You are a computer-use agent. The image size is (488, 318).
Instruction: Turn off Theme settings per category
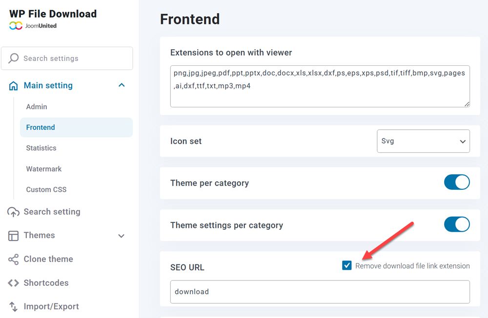coord(457,224)
